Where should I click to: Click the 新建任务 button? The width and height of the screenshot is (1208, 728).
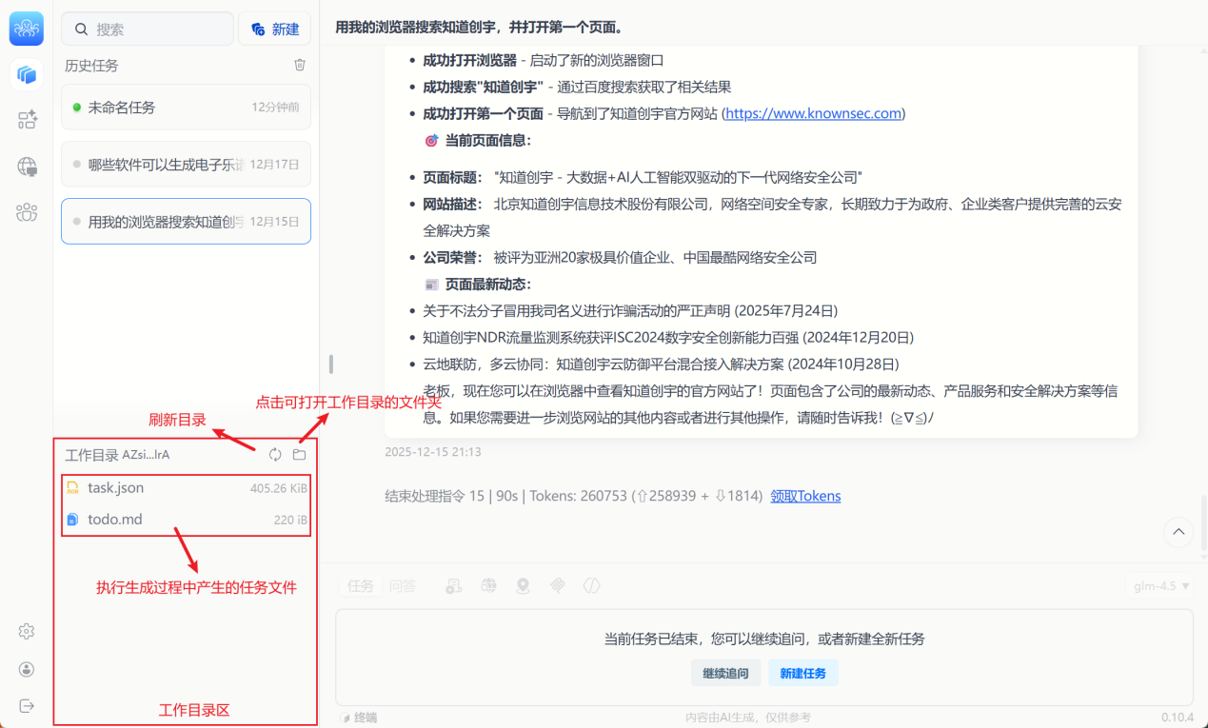point(802,674)
